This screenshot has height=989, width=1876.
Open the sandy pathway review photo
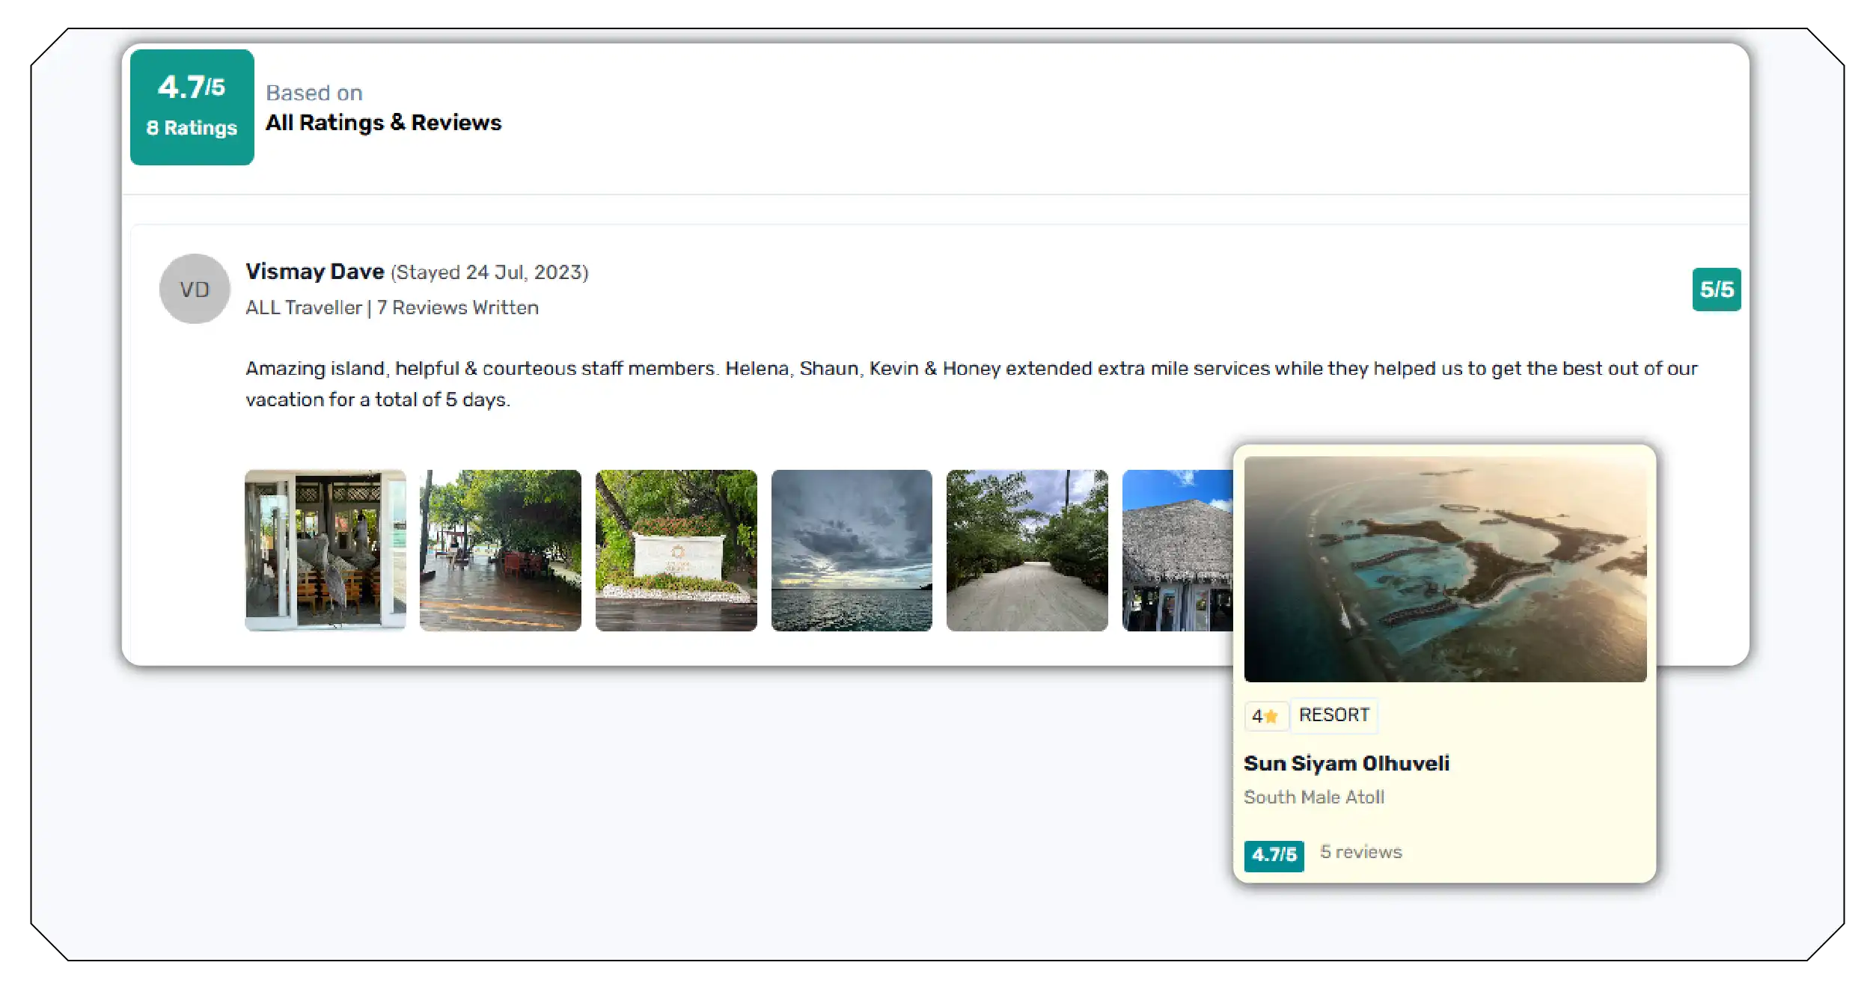[x=1027, y=549]
